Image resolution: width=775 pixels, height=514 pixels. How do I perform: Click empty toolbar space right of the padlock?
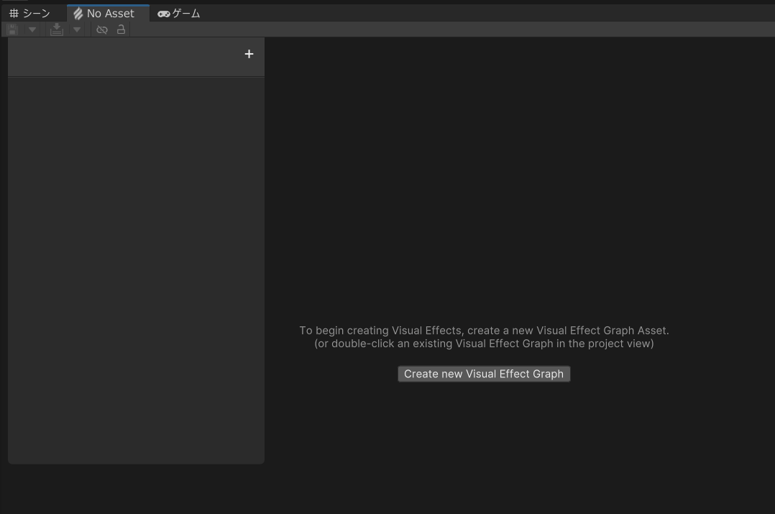[431, 29]
